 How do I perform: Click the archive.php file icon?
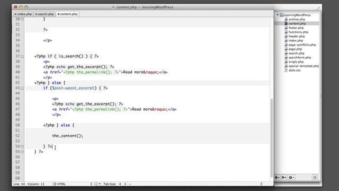[x=286, y=19]
